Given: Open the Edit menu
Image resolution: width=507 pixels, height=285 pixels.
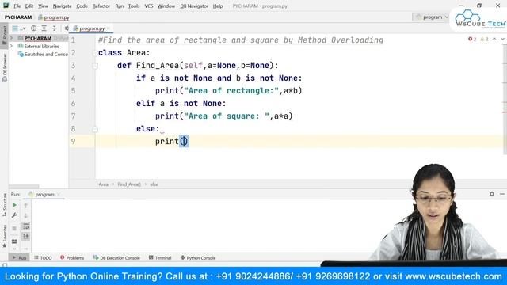Looking at the screenshot, I should tap(29, 6).
